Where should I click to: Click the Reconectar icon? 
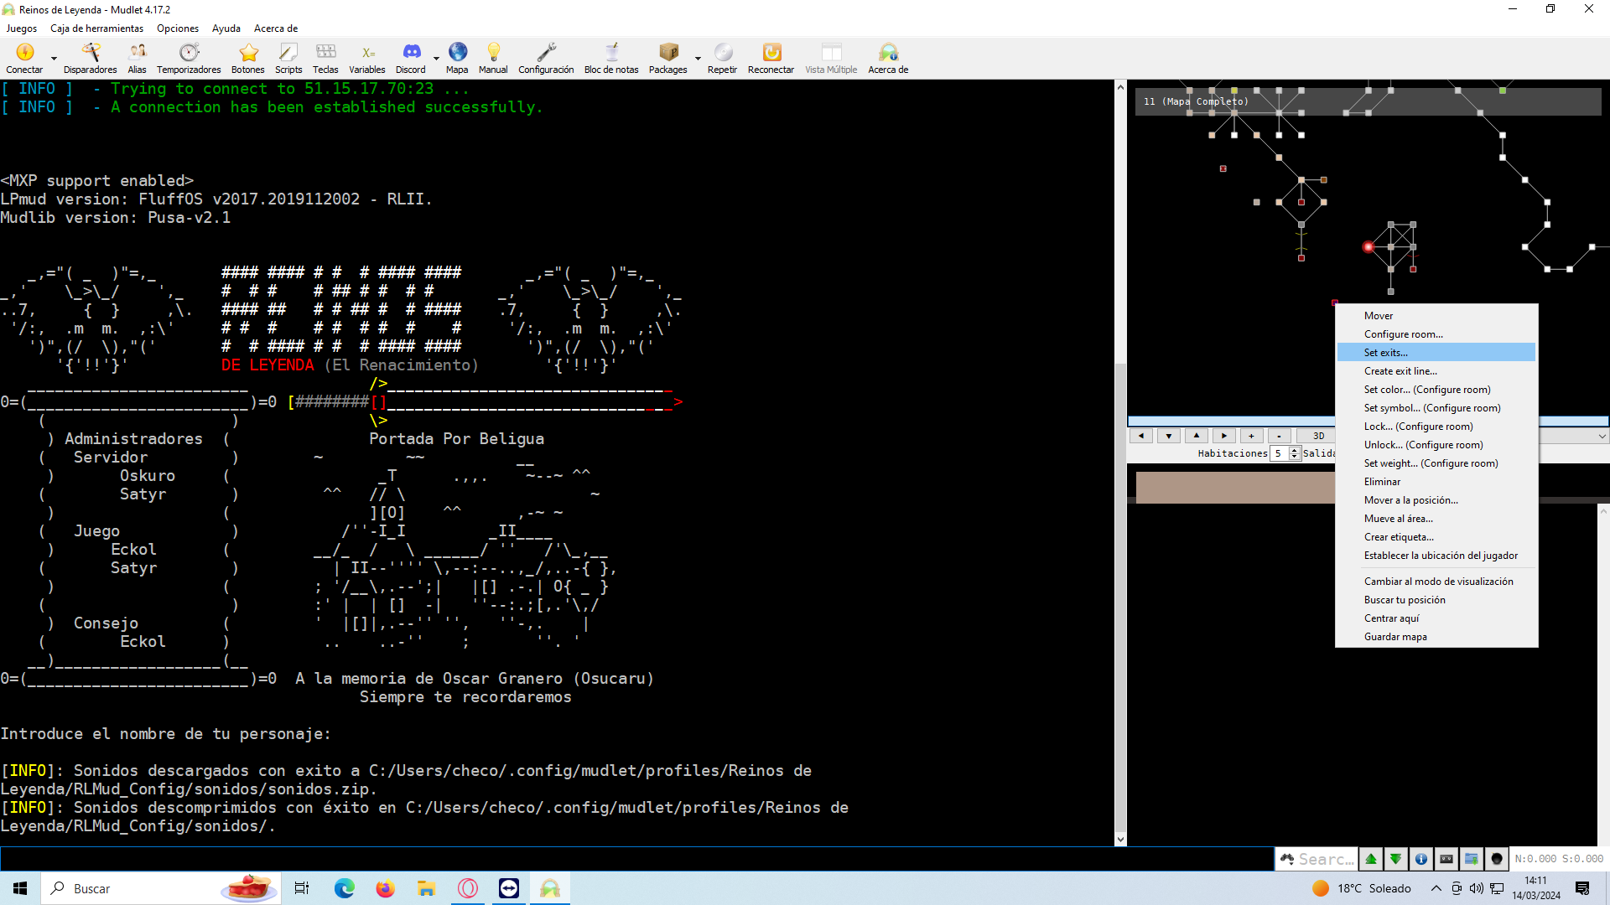(x=771, y=59)
